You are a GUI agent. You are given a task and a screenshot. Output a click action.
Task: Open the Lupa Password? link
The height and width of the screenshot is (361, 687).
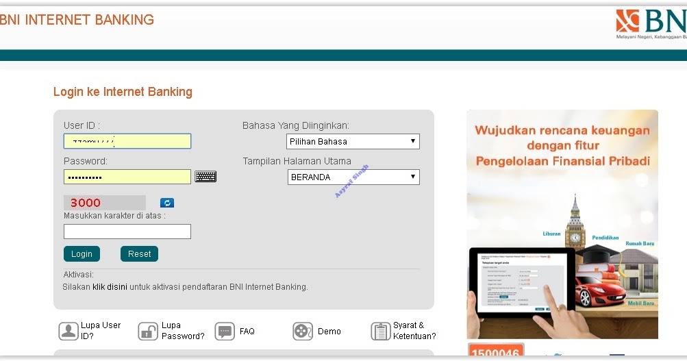click(183, 331)
